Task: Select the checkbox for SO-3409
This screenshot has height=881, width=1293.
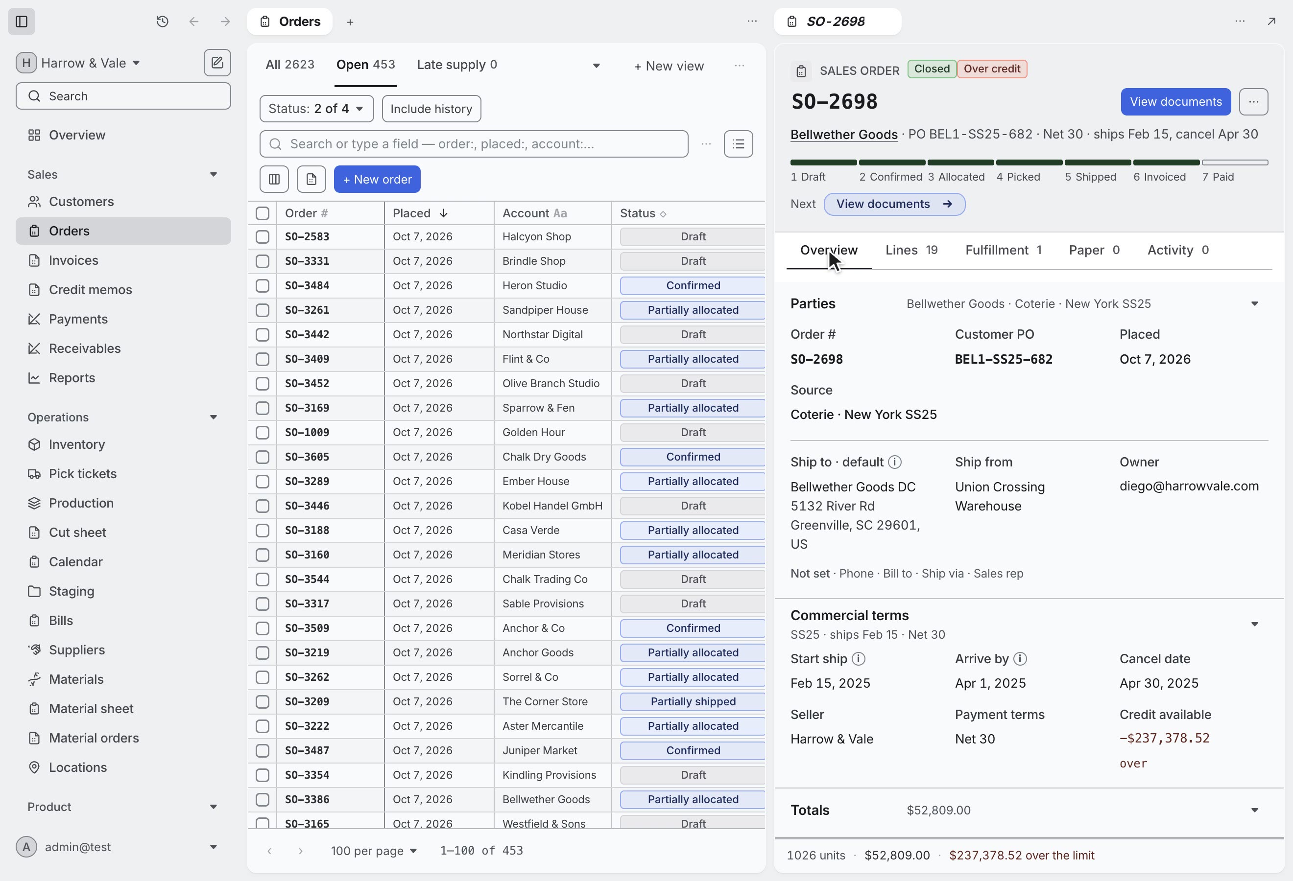Action: 263,359
